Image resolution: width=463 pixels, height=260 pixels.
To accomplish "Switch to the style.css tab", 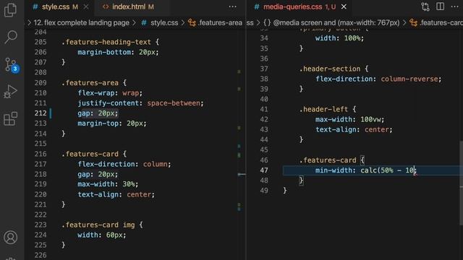I will point(56,6).
